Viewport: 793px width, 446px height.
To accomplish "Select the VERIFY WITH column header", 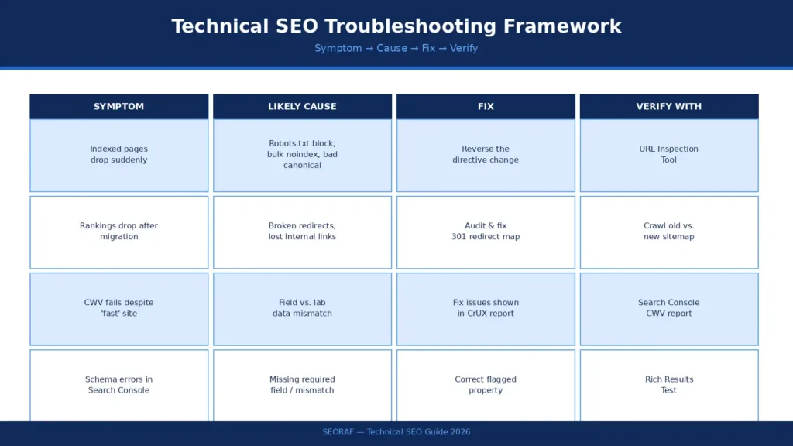I will (669, 107).
